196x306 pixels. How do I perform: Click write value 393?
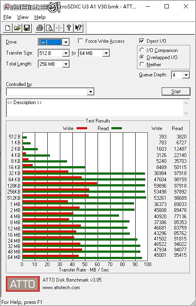(163, 136)
